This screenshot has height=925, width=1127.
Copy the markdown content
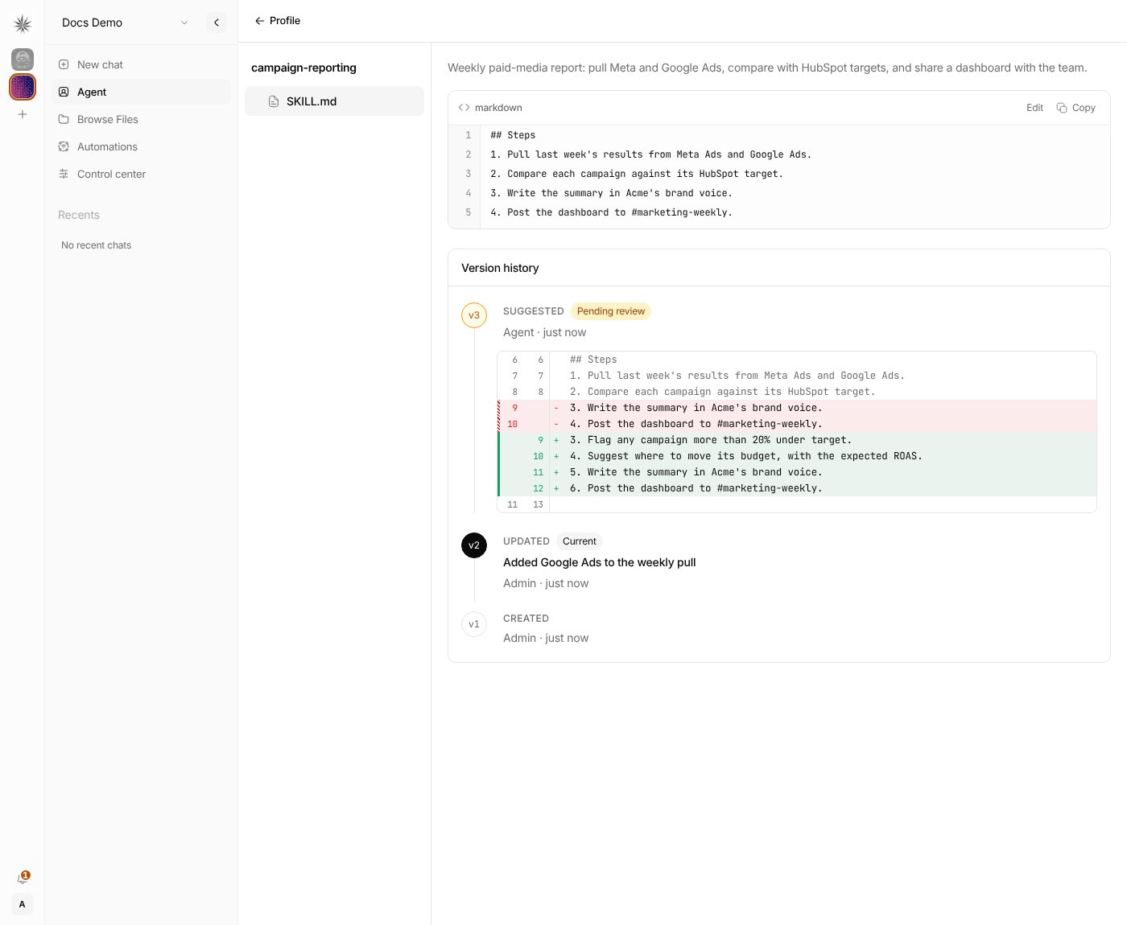coord(1075,108)
